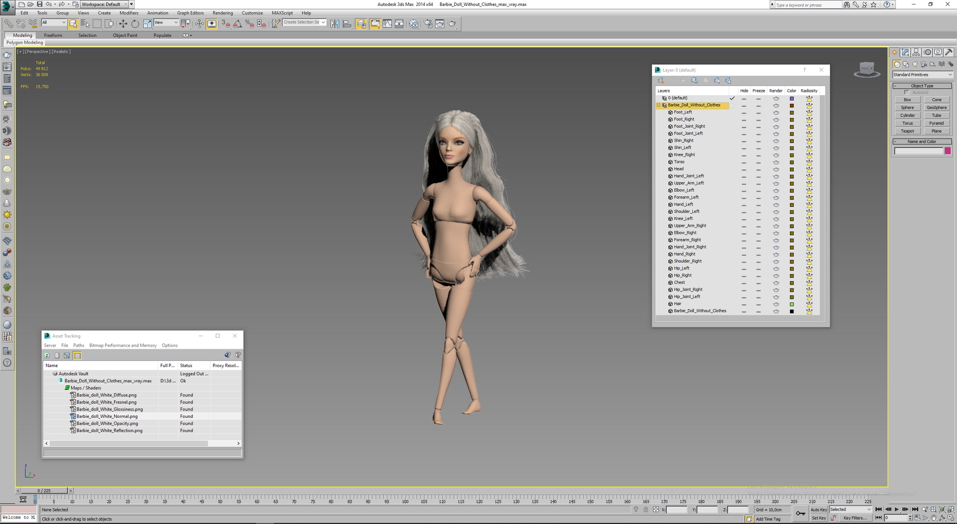Click the 0 (default) layer purple color swatch
This screenshot has height=524, width=957.
(792, 99)
